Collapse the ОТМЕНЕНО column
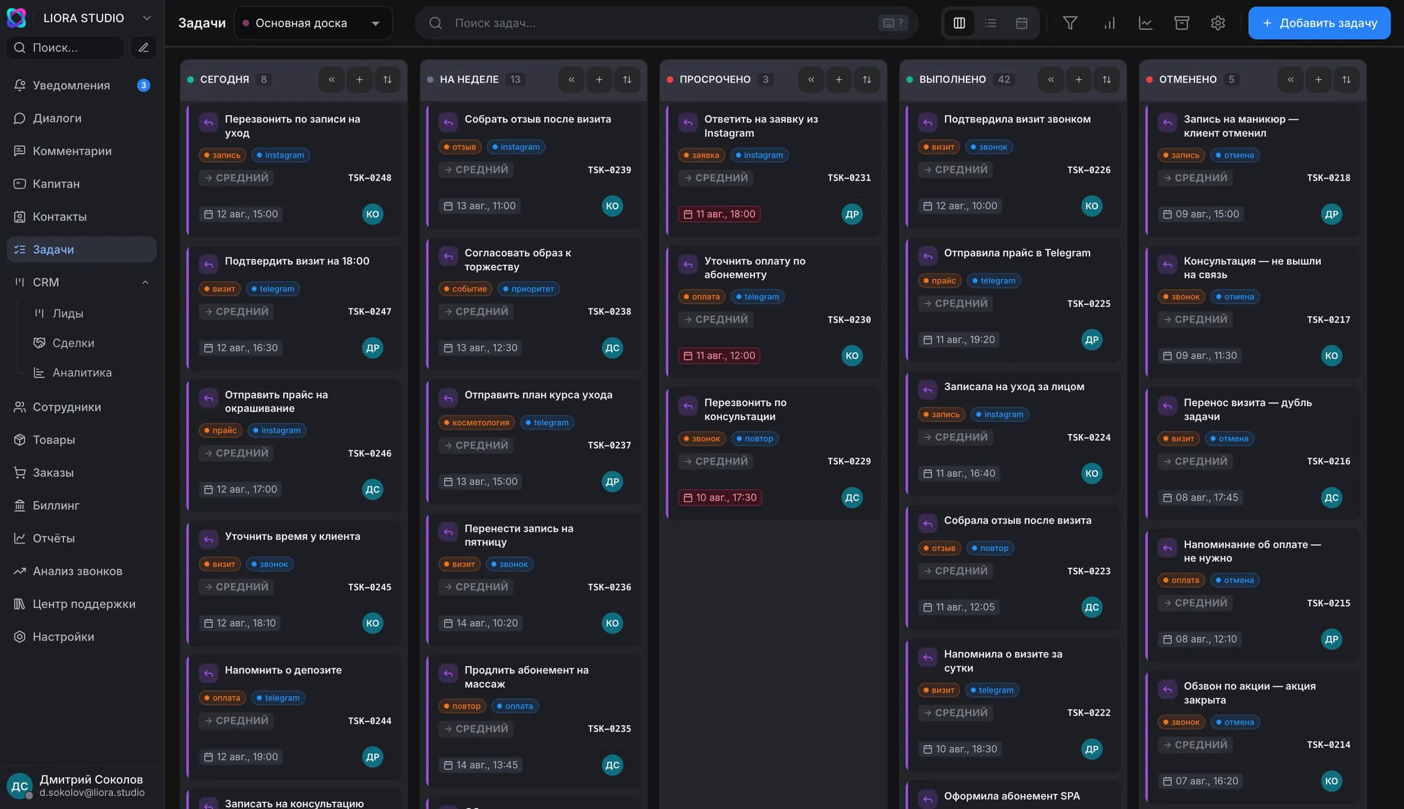1404x809 pixels. tap(1290, 79)
